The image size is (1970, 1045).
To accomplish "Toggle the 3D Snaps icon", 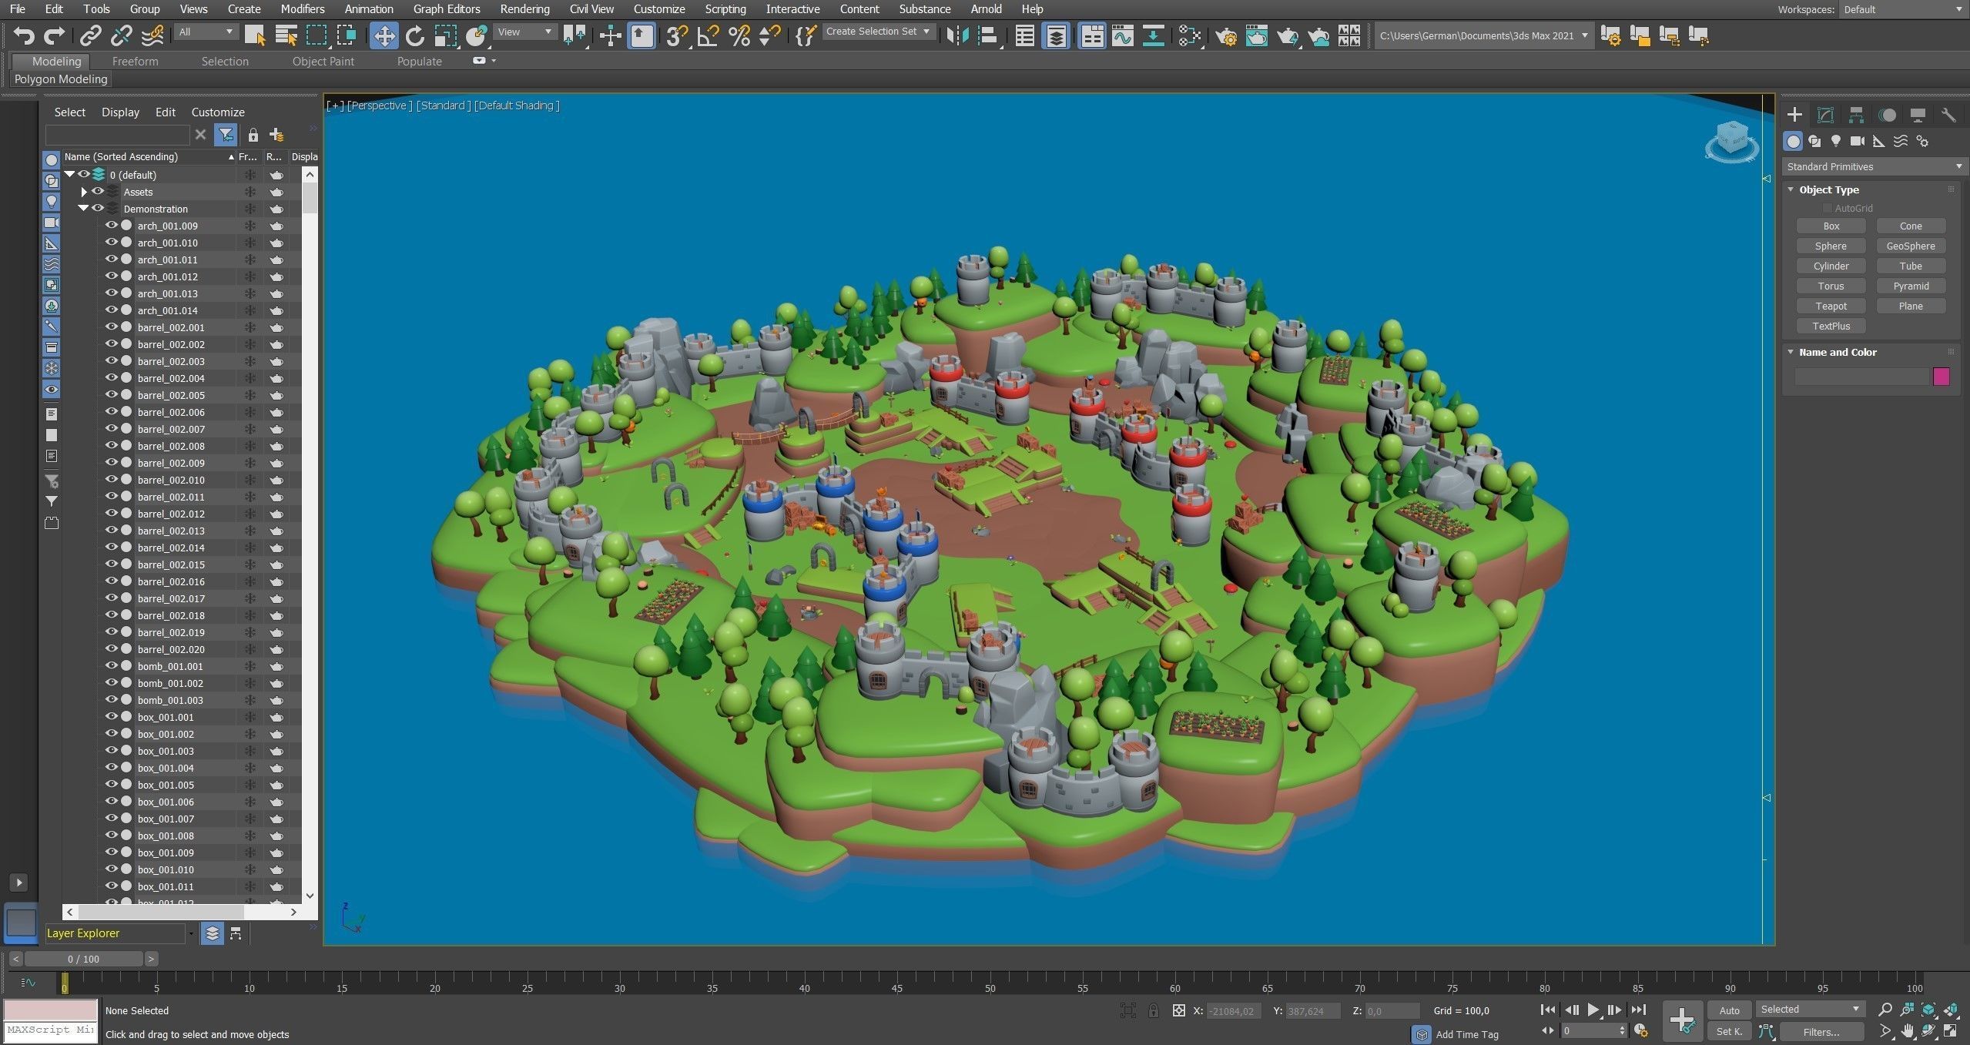I will coord(677,35).
